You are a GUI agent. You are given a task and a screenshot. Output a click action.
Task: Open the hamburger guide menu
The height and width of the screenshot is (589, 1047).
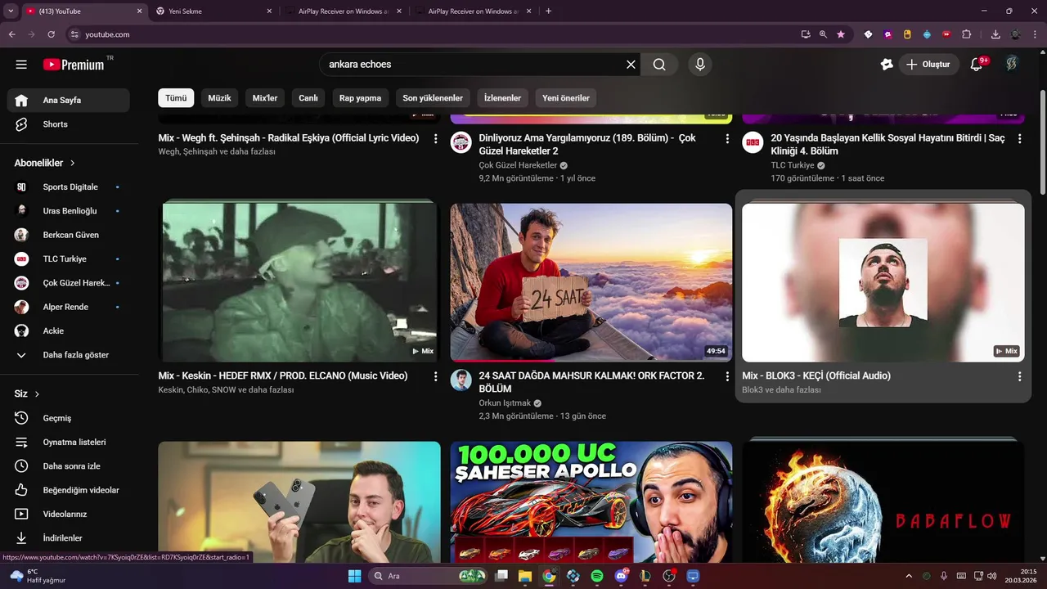(x=21, y=65)
